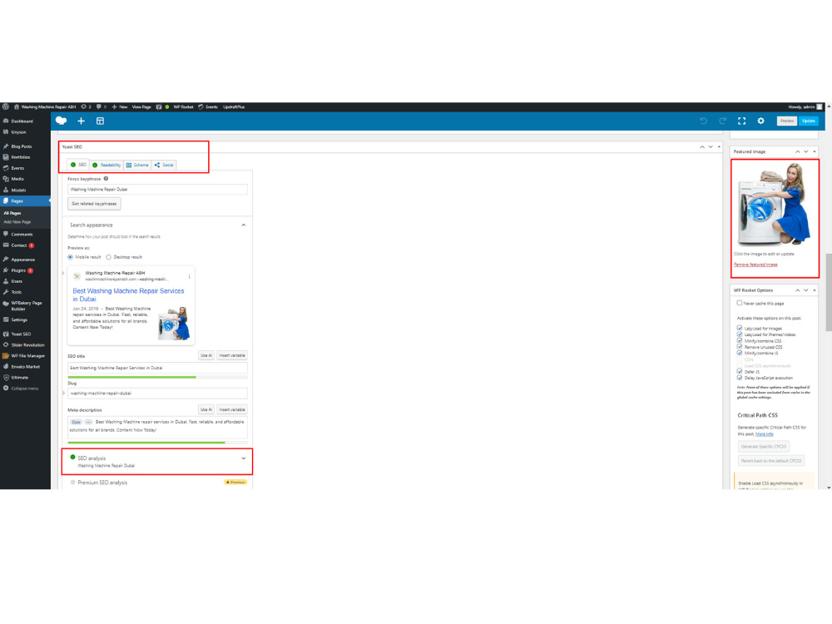
Task: Open page settings gear icon
Action: tap(761, 121)
